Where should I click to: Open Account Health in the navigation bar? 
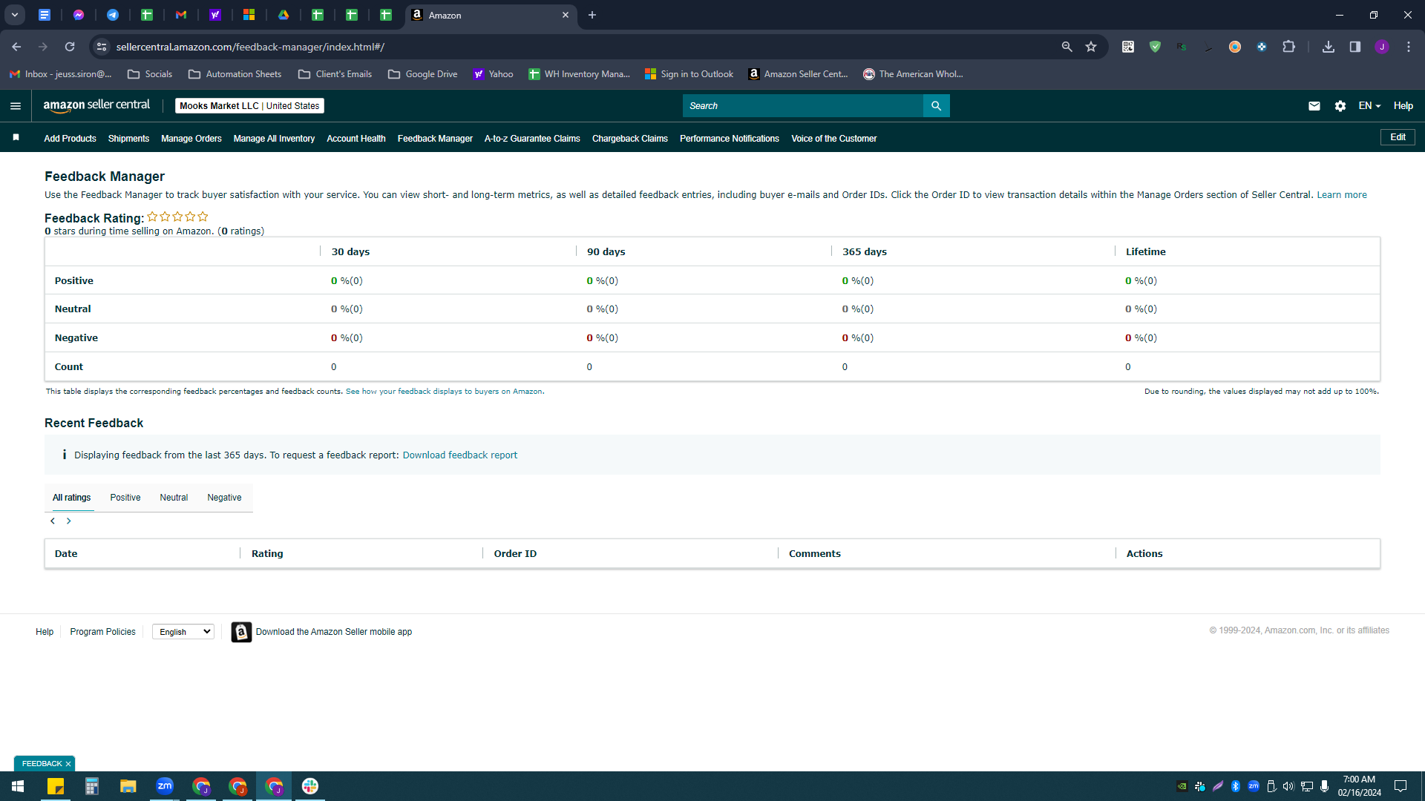pyautogui.click(x=356, y=139)
